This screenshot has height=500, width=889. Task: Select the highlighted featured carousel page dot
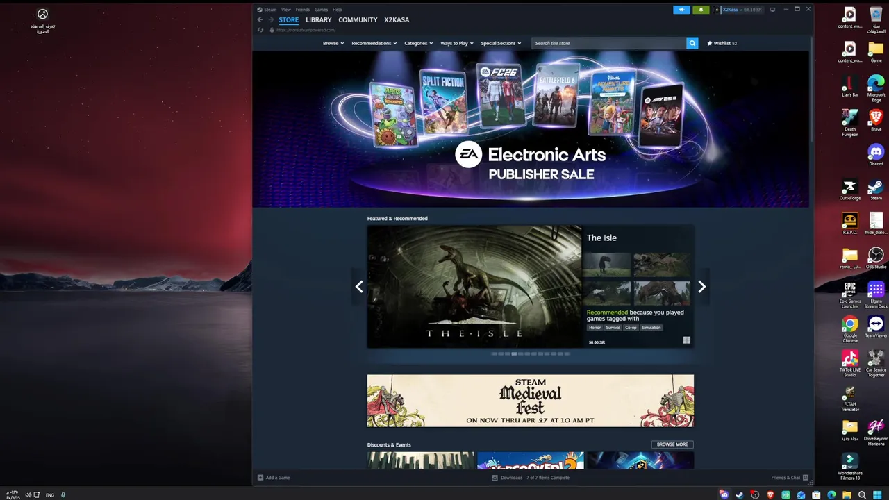pos(514,354)
